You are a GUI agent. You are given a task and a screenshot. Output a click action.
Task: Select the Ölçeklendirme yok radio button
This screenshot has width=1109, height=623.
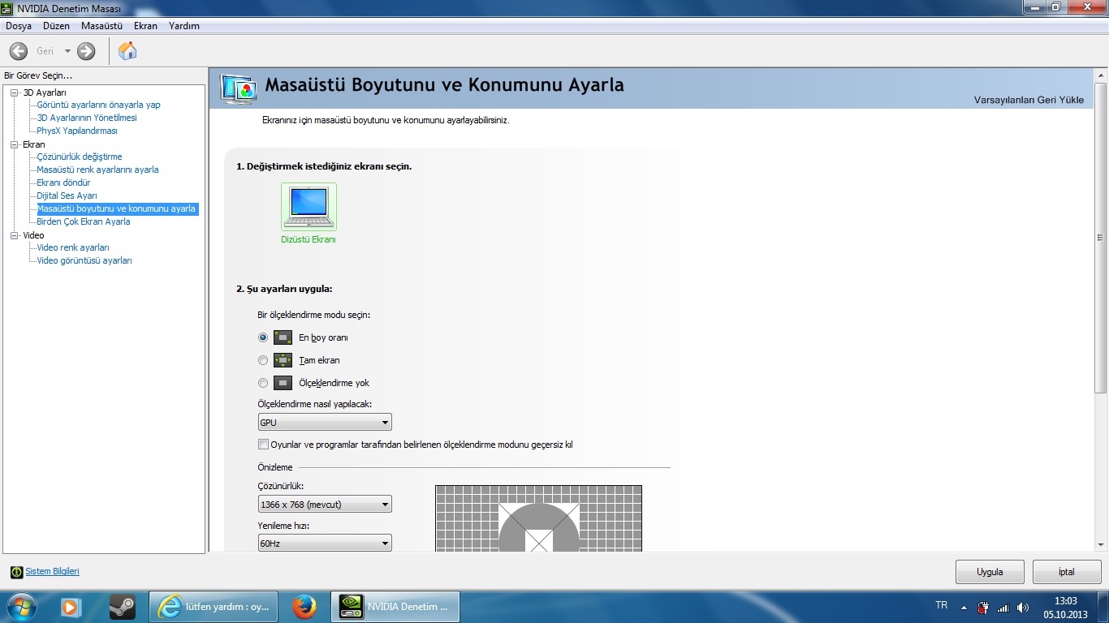pos(263,383)
